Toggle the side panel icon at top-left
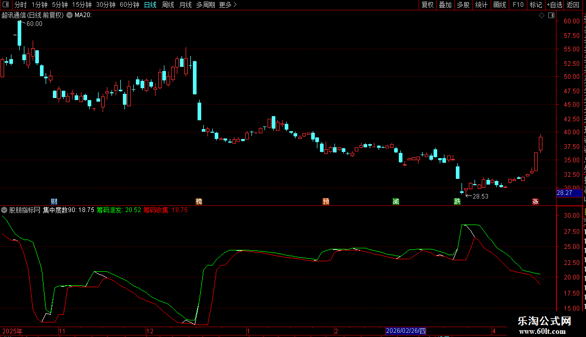 coord(6,5)
